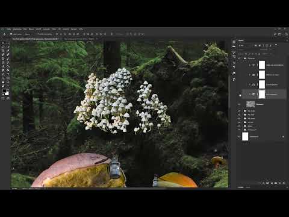Open the layer filter kind dropdown

[x=244, y=46]
